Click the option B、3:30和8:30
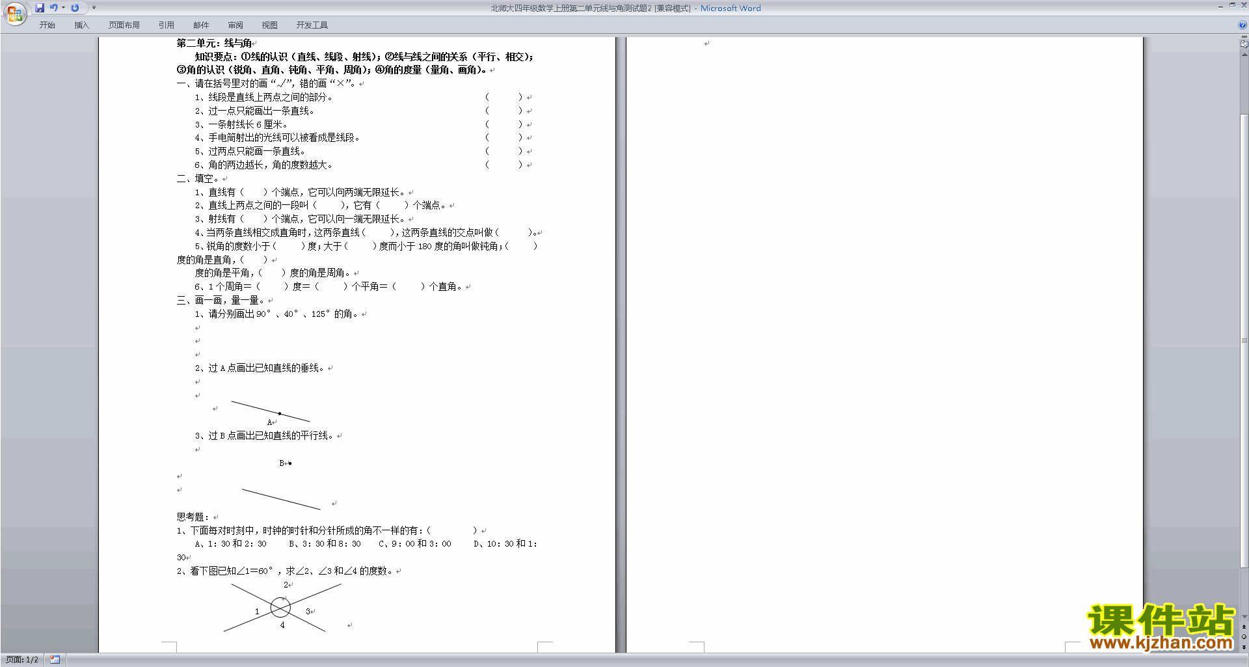The height and width of the screenshot is (667, 1249). (325, 543)
